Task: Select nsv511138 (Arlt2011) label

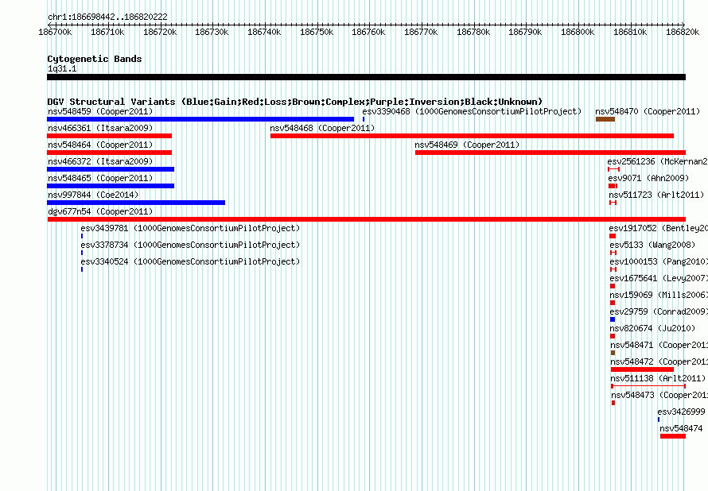Action: pyautogui.click(x=658, y=378)
